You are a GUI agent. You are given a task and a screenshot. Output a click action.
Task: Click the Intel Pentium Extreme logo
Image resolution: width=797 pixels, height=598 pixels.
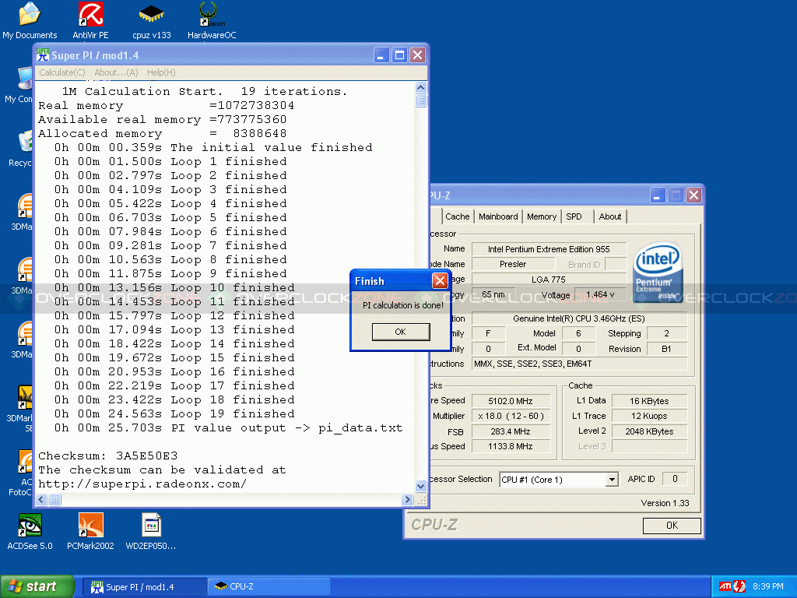658,271
